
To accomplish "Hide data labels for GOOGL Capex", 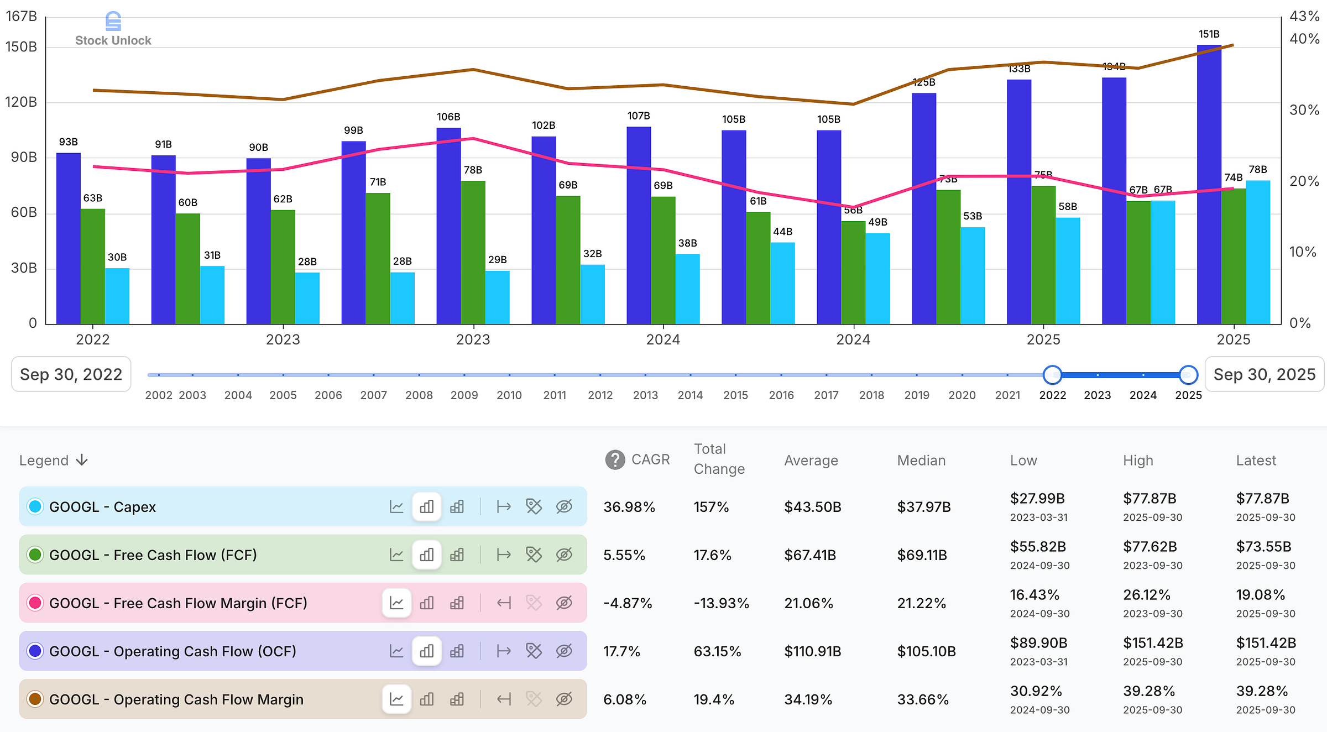I will pyautogui.click(x=534, y=506).
